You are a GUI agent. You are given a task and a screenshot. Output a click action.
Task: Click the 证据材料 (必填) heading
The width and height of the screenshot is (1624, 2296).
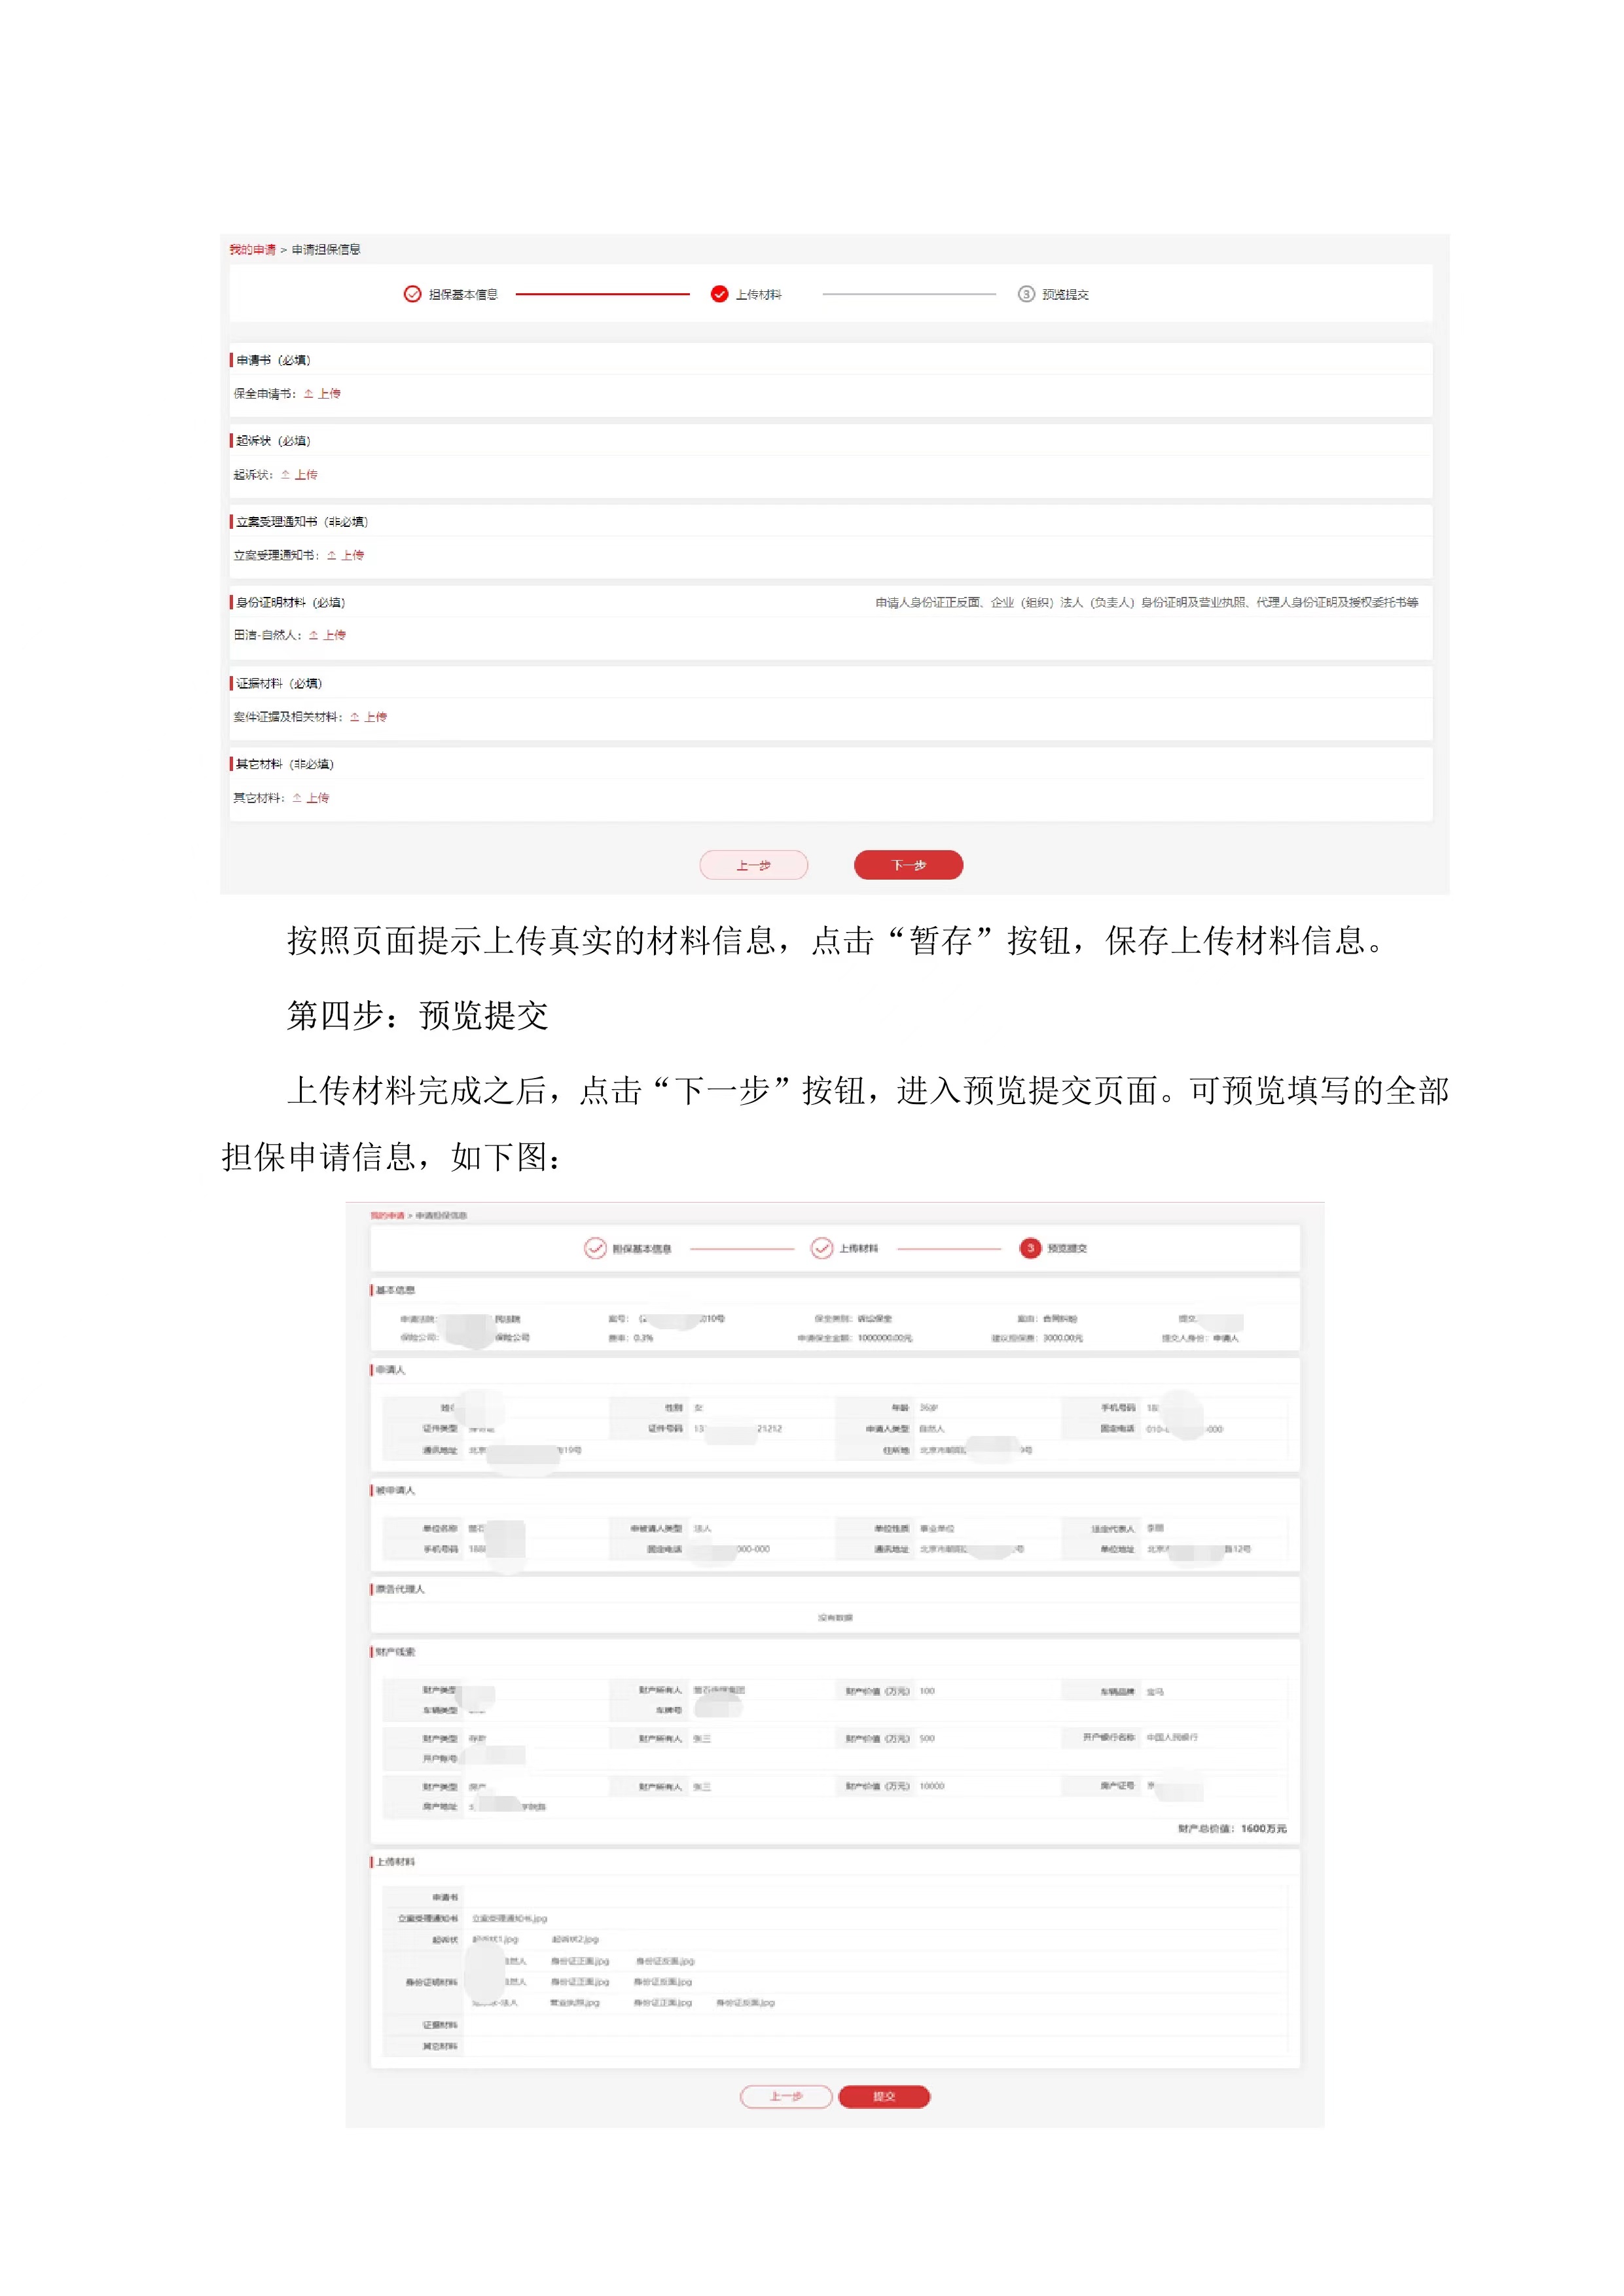(279, 684)
